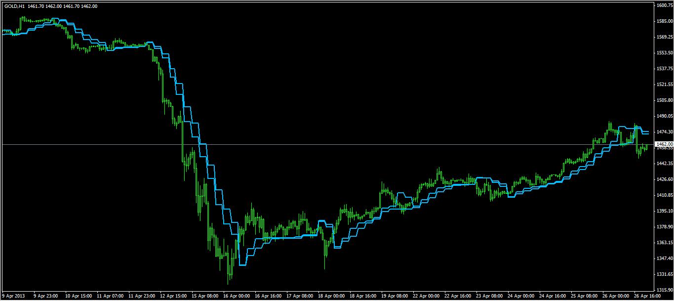Click the highlighted 1462.00 current price label
The image size is (674, 301).
tap(663, 144)
